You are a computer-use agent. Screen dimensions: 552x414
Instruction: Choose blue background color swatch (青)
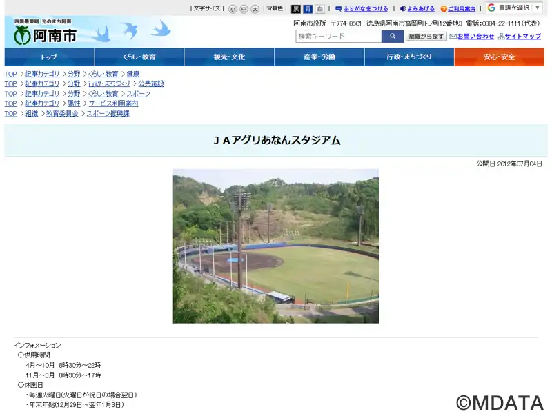(308, 9)
